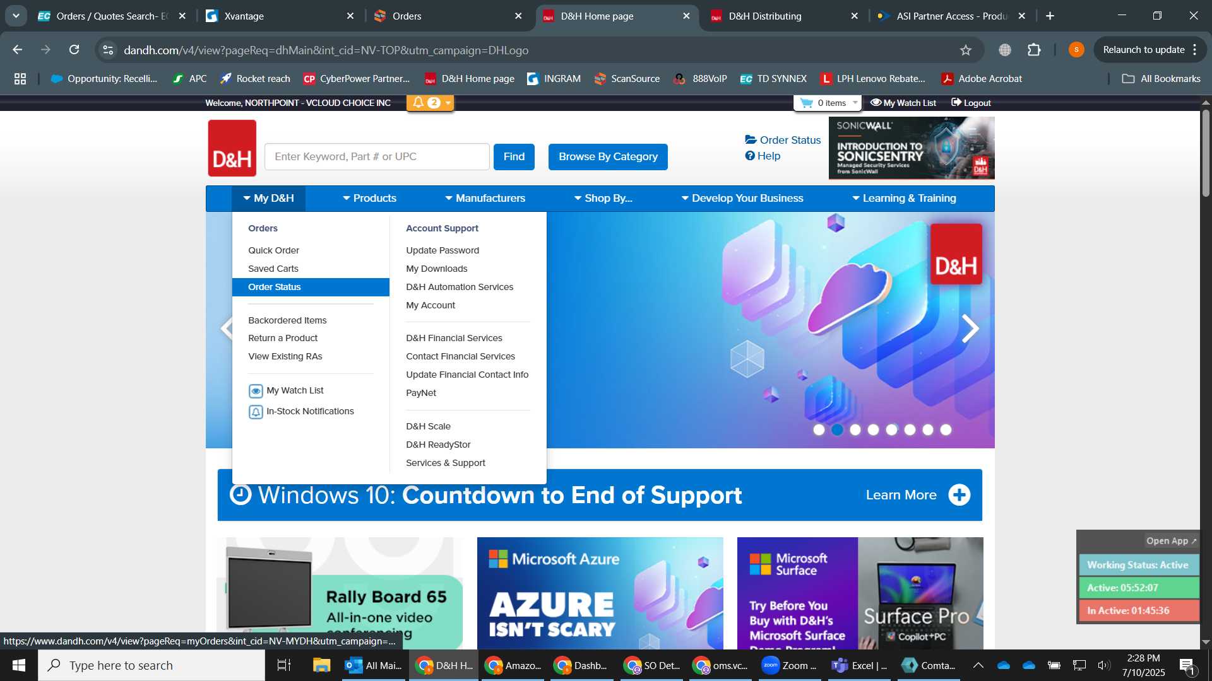Open the tab search dropdown
The width and height of the screenshot is (1212, 681).
point(16,16)
